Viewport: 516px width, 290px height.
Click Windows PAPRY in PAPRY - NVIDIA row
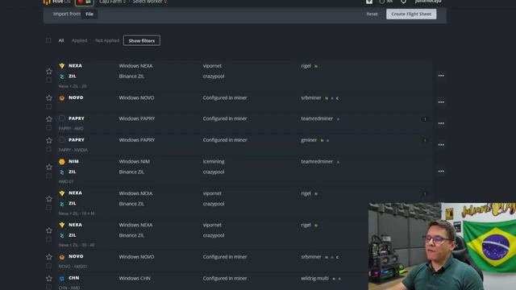click(x=137, y=140)
